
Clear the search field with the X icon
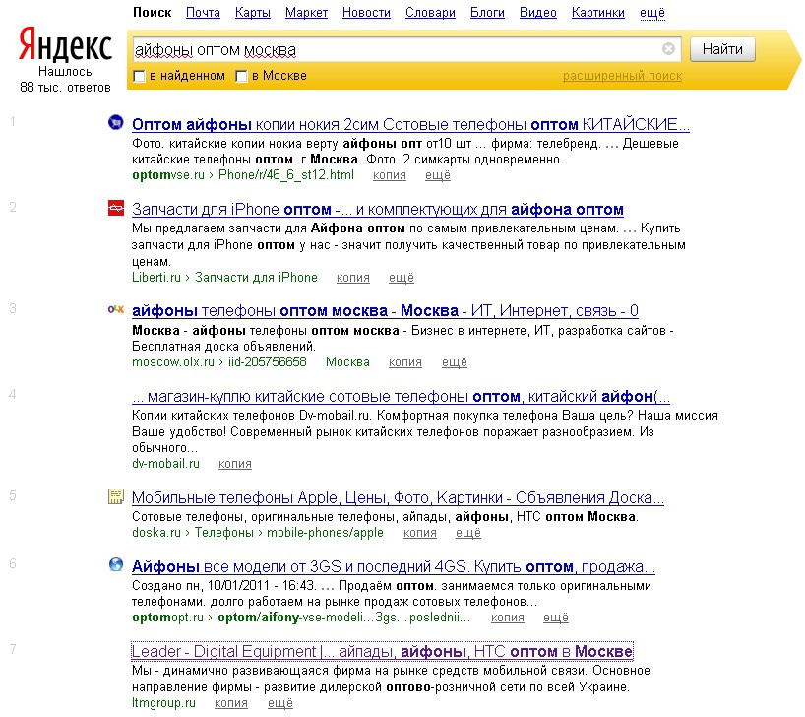668,49
